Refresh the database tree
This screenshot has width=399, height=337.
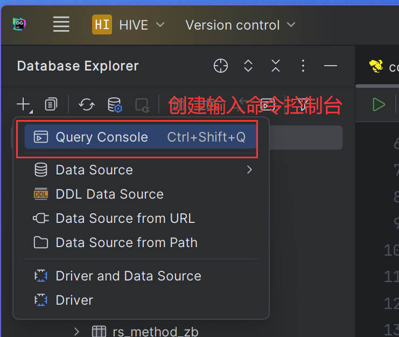(87, 104)
